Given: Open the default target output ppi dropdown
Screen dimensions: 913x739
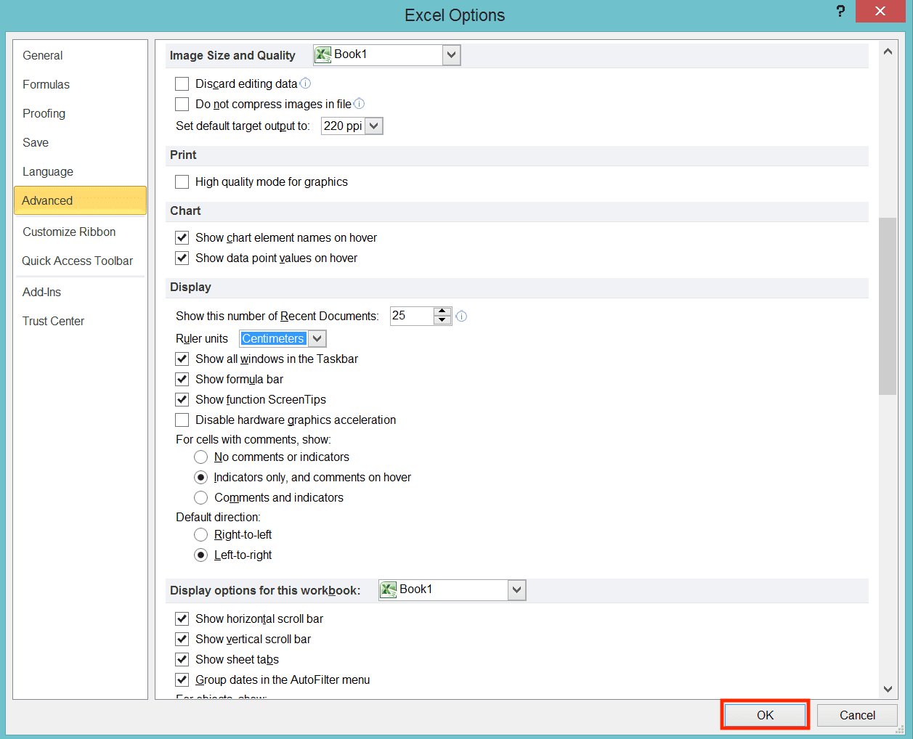Looking at the screenshot, I should tap(374, 126).
